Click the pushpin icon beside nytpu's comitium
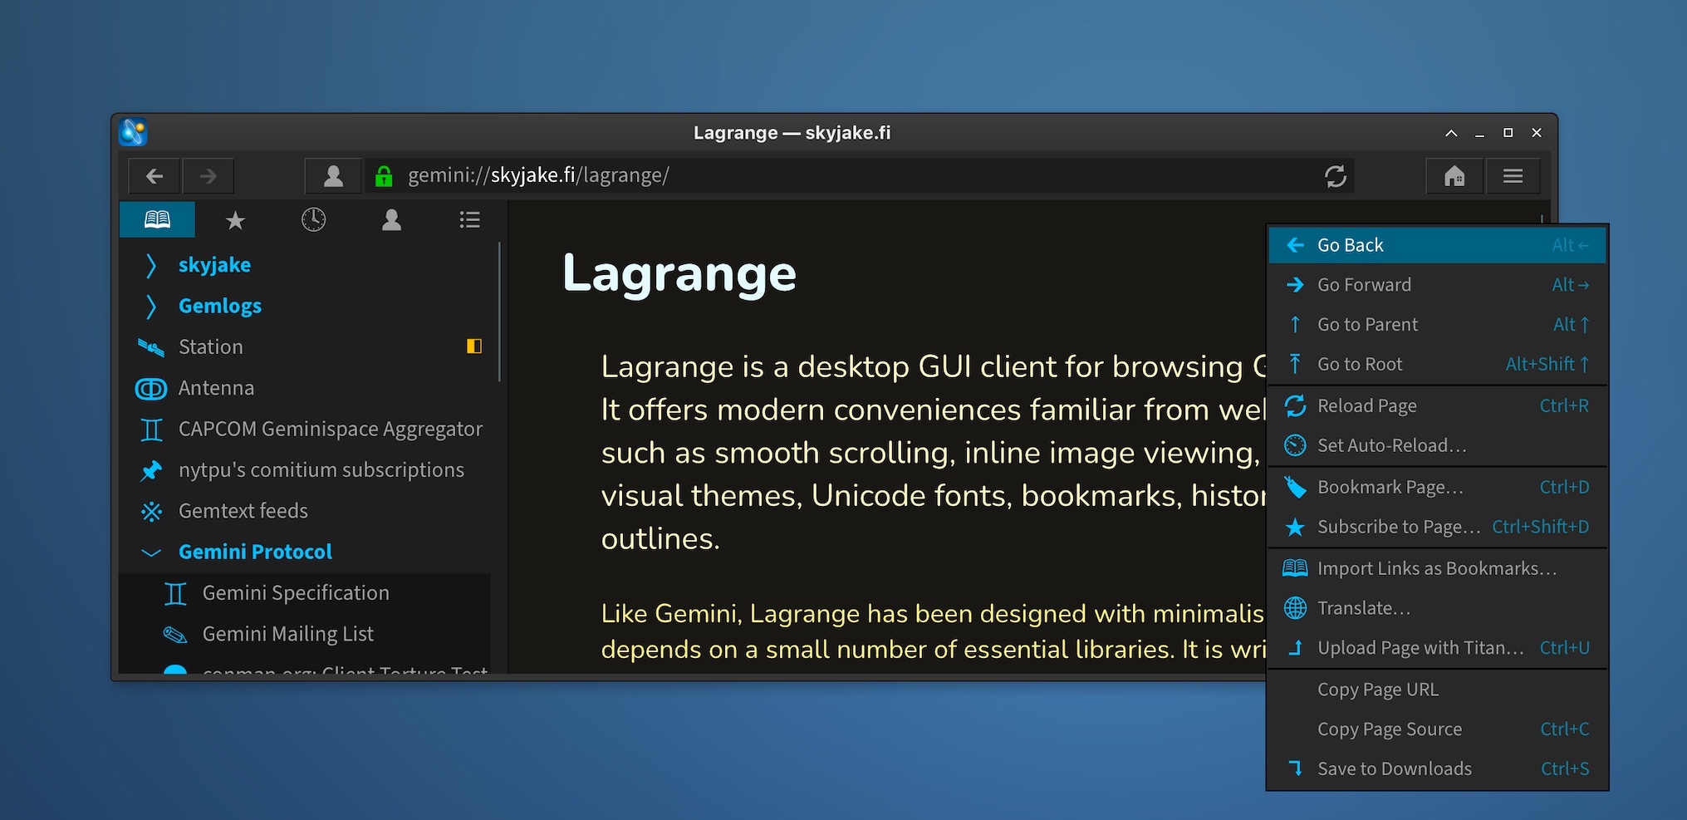The width and height of the screenshot is (1687, 820). [x=151, y=470]
